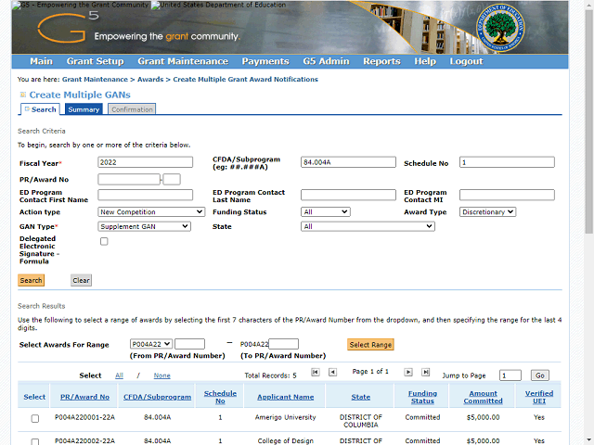Sort by Applicant Name column
This screenshot has height=445, width=594.
(x=285, y=397)
